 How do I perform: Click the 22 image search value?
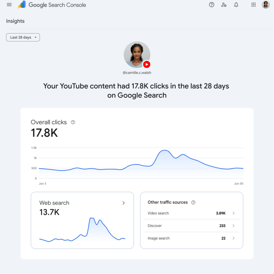223,238
